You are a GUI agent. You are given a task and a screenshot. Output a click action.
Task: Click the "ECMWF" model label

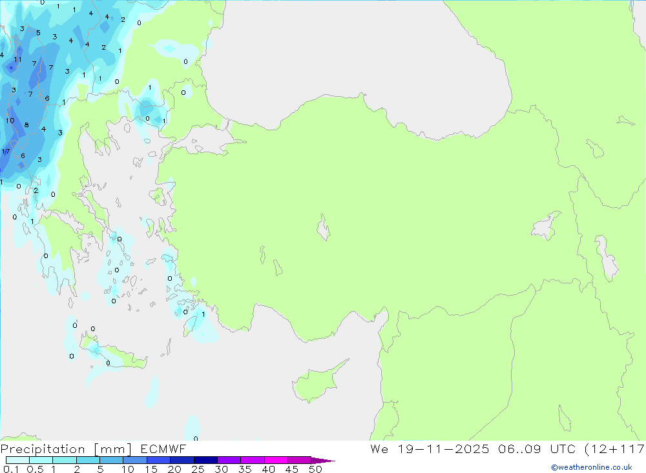click(163, 449)
